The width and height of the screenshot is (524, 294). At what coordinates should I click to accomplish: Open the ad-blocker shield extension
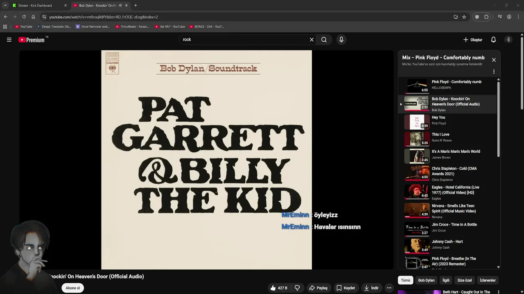click(477, 17)
